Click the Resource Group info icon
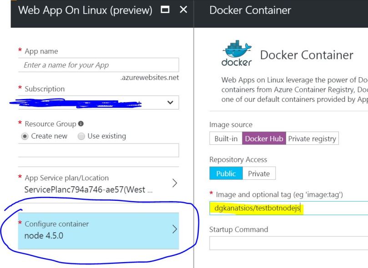 81,124
